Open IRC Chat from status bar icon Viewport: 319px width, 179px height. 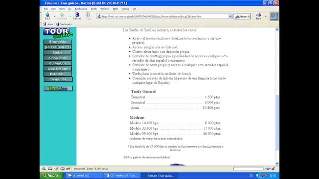coord(68,169)
